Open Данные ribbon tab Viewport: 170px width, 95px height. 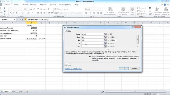tap(53, 5)
